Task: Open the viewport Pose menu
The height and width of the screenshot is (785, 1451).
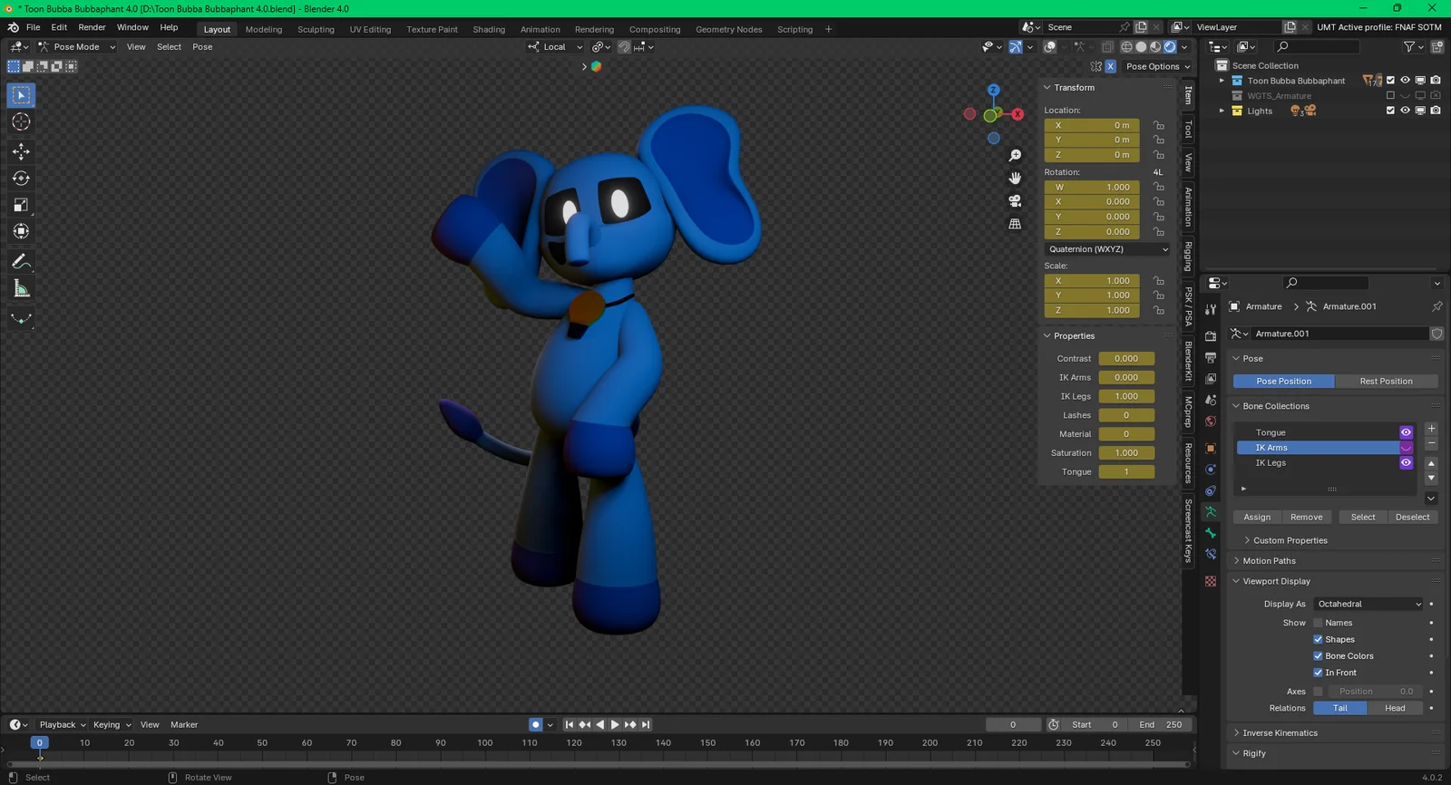Action: (202, 47)
